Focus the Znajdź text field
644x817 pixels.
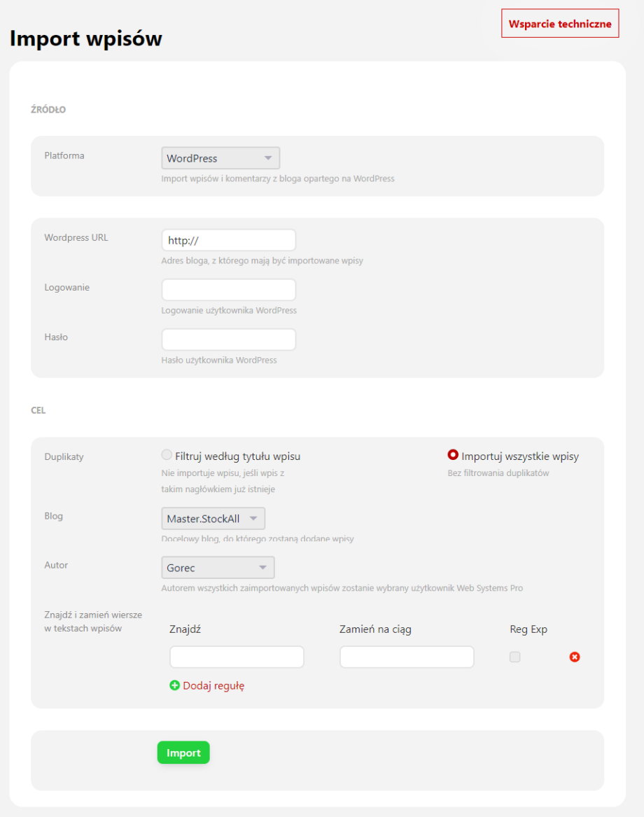(237, 657)
